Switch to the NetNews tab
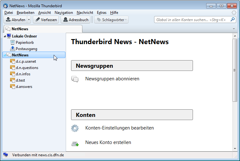The image size is (240, 161). pyautogui.click(x=43, y=29)
